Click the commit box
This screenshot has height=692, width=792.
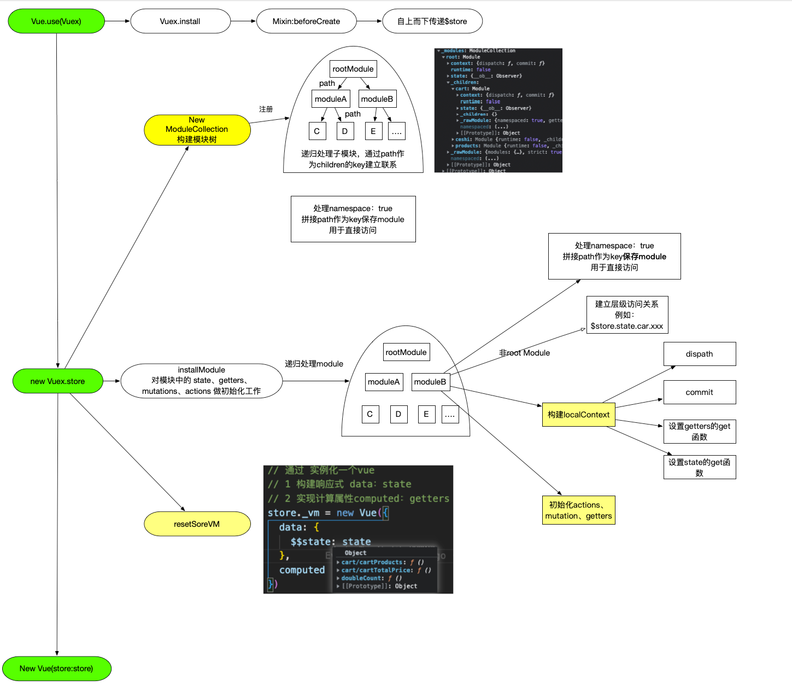700,392
